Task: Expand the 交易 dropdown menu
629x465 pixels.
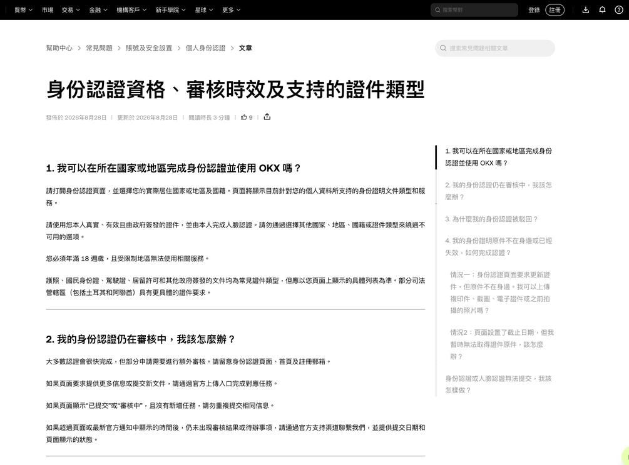Action: click(71, 10)
